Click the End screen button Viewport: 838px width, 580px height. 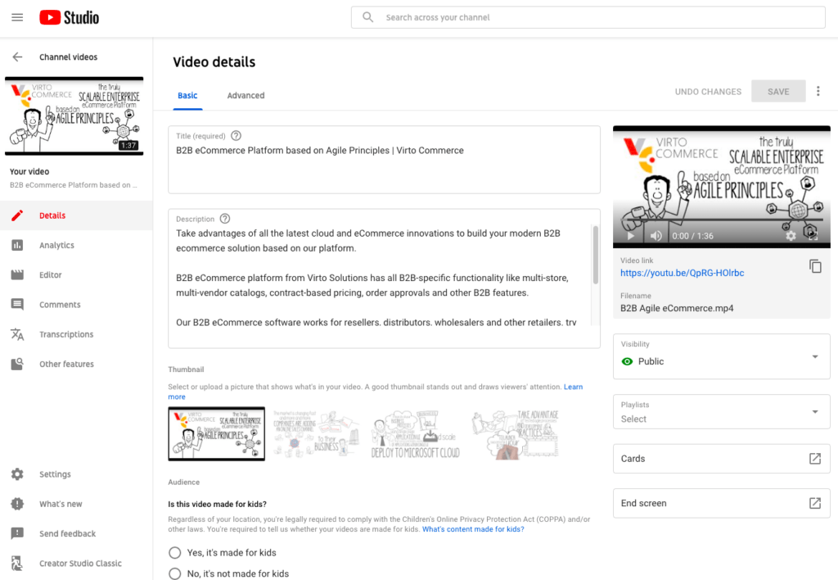(722, 503)
